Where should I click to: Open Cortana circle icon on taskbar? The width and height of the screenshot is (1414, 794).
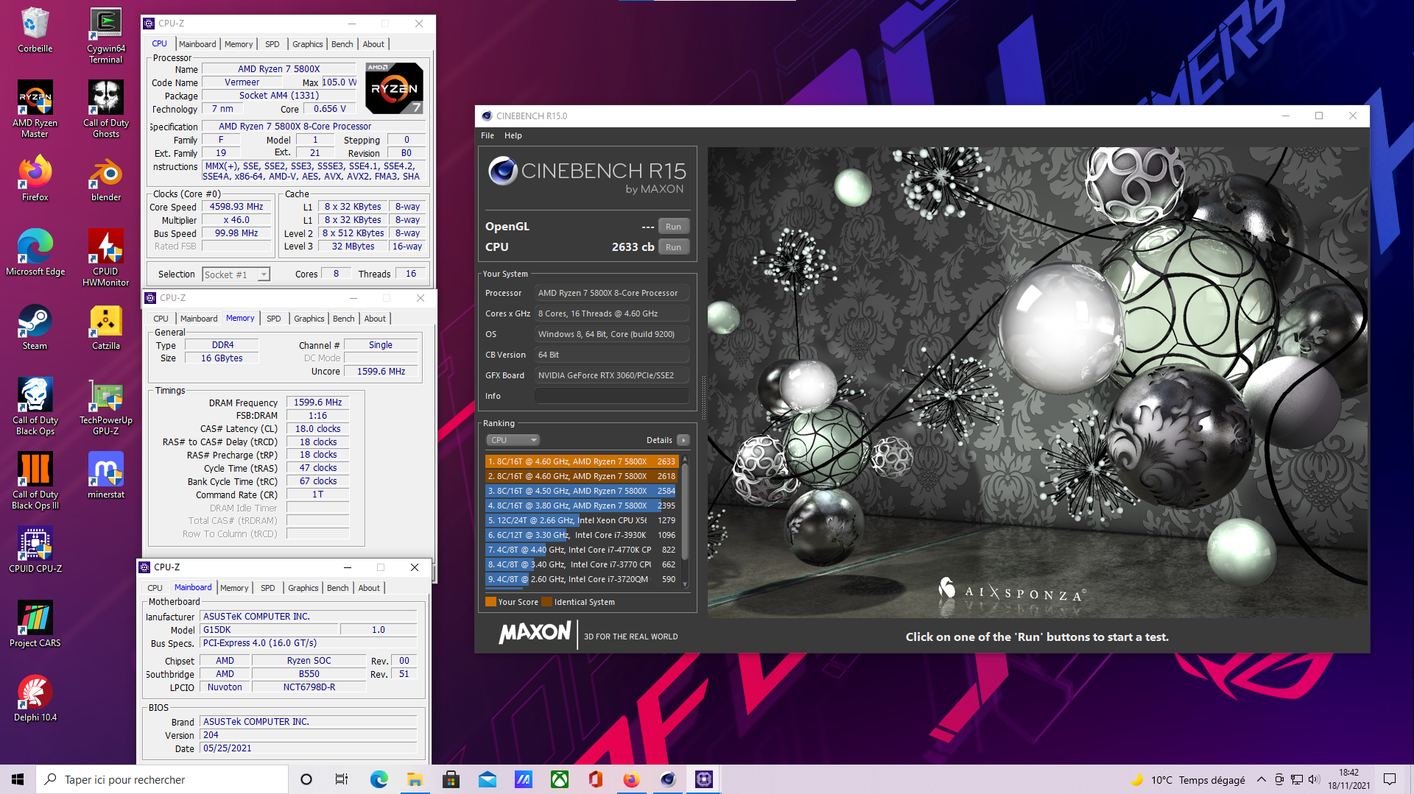[306, 779]
